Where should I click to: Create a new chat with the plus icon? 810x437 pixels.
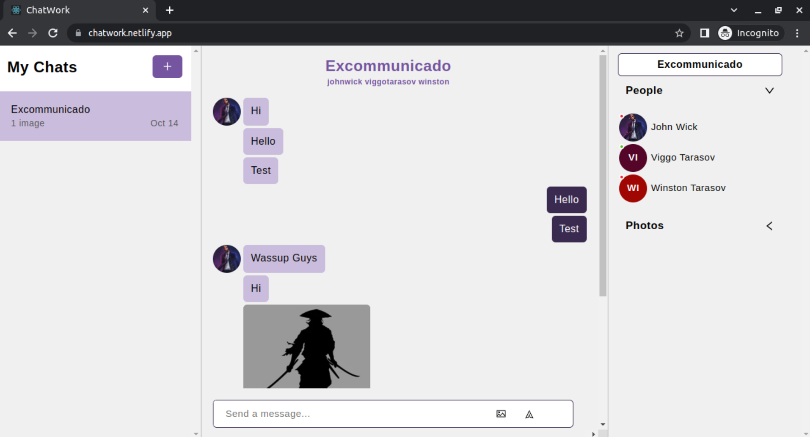[167, 66]
